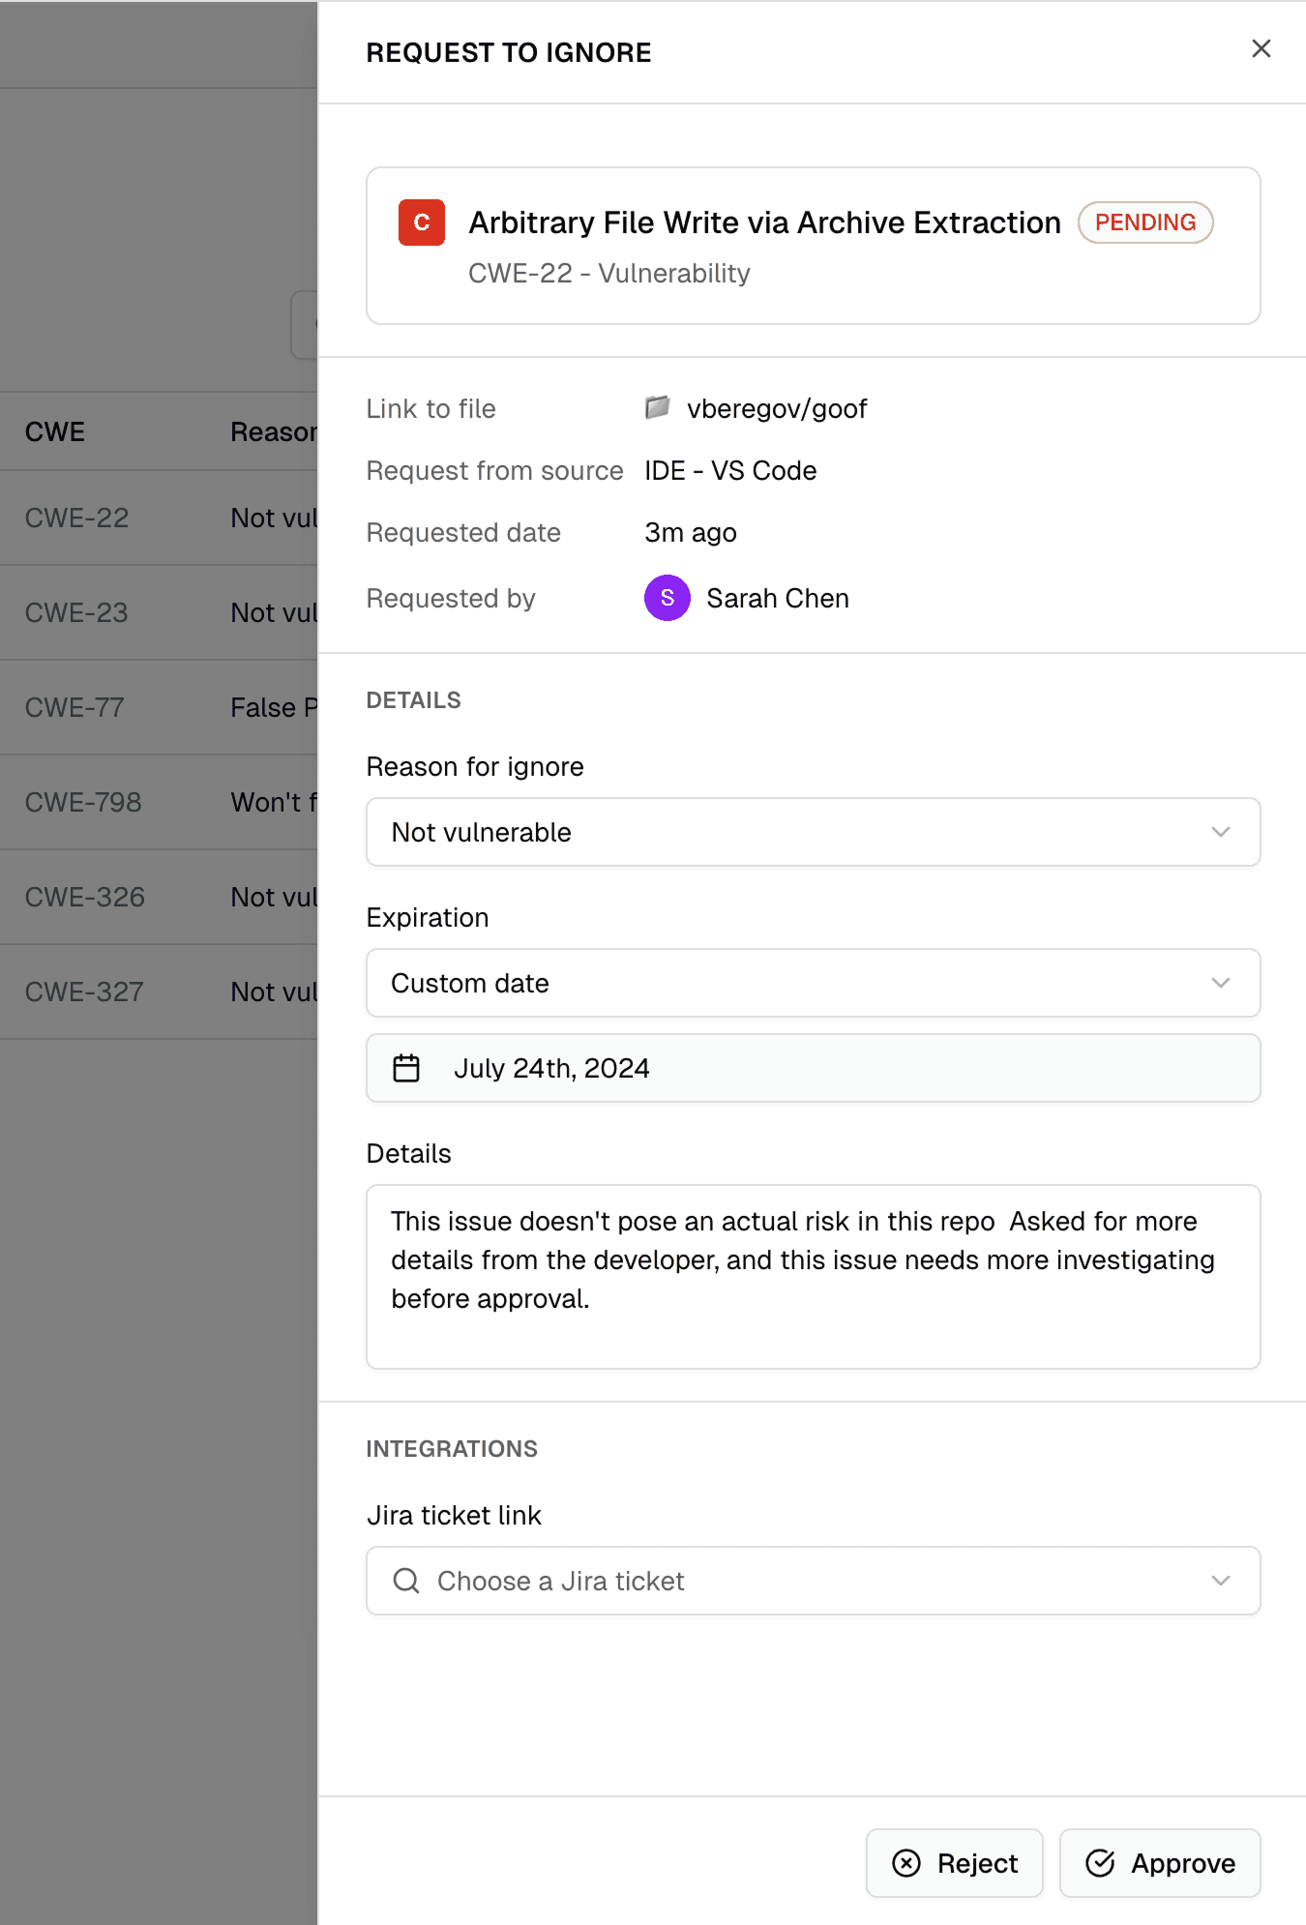This screenshot has height=1925, width=1306.
Task: Click into the Details text area
Action: (813, 1277)
